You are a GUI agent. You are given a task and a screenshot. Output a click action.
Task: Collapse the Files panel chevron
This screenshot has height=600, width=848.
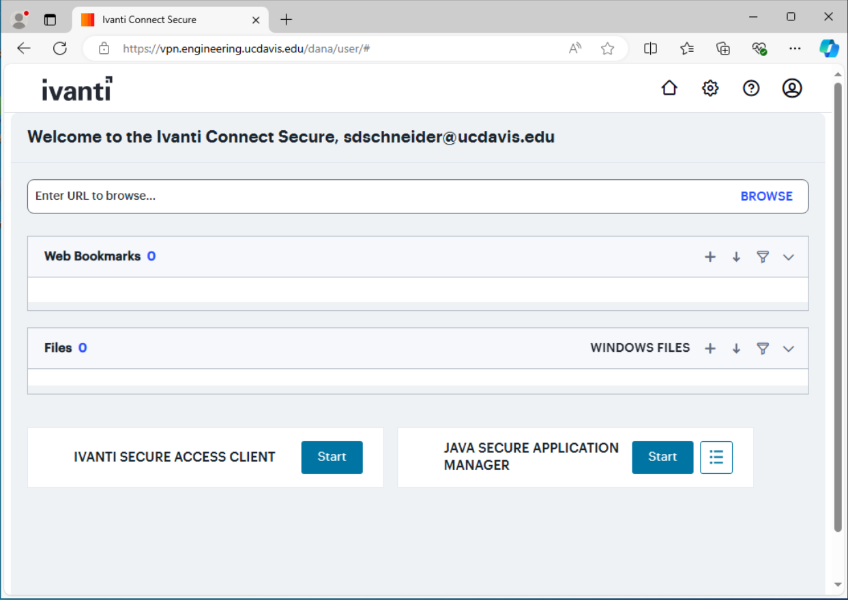point(789,348)
